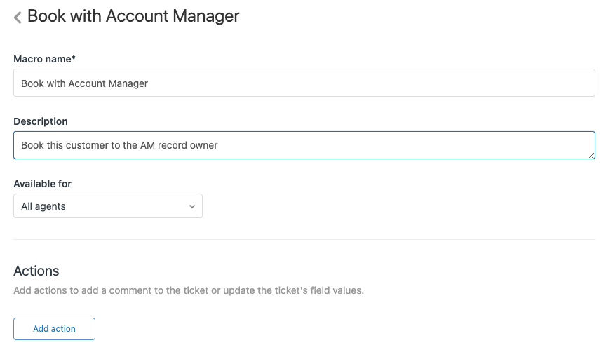This screenshot has height=357, width=613.
Task: Click the page title 'Book with Account Manager'
Action: click(x=133, y=16)
